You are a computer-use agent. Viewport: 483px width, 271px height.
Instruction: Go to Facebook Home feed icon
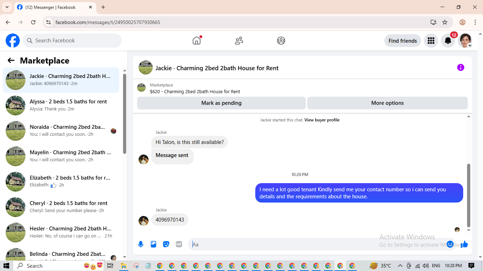click(197, 41)
